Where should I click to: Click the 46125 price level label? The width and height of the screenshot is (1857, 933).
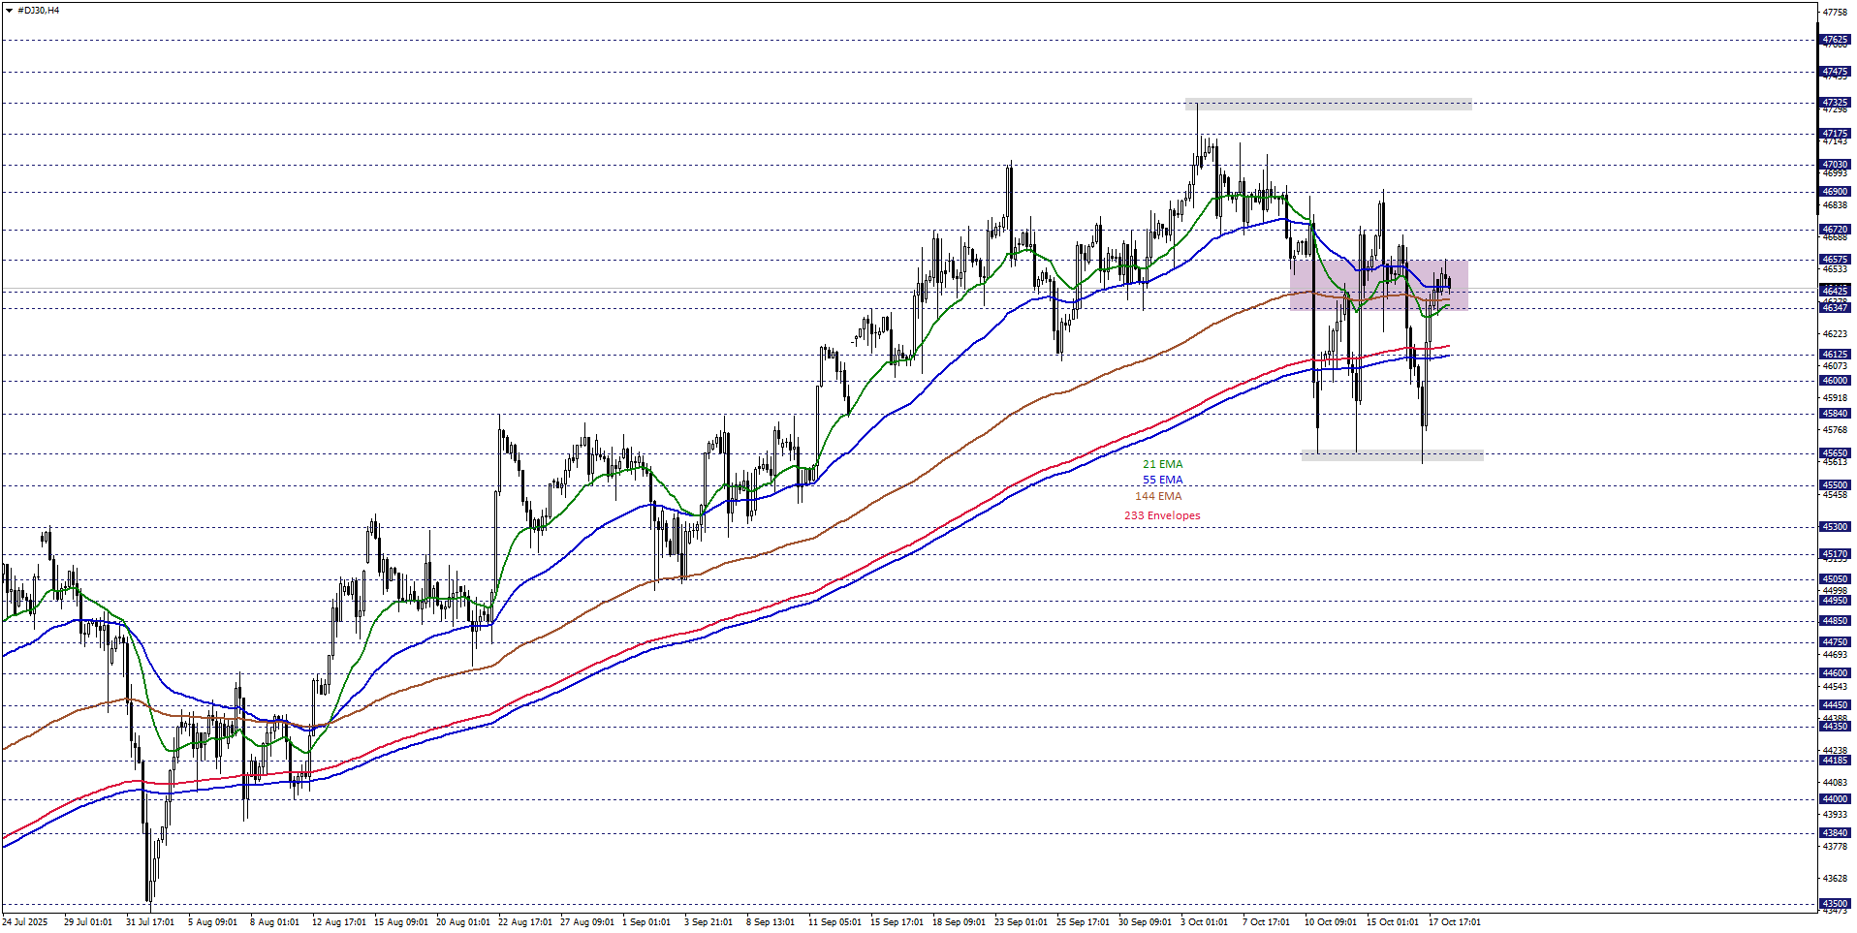point(1835,355)
